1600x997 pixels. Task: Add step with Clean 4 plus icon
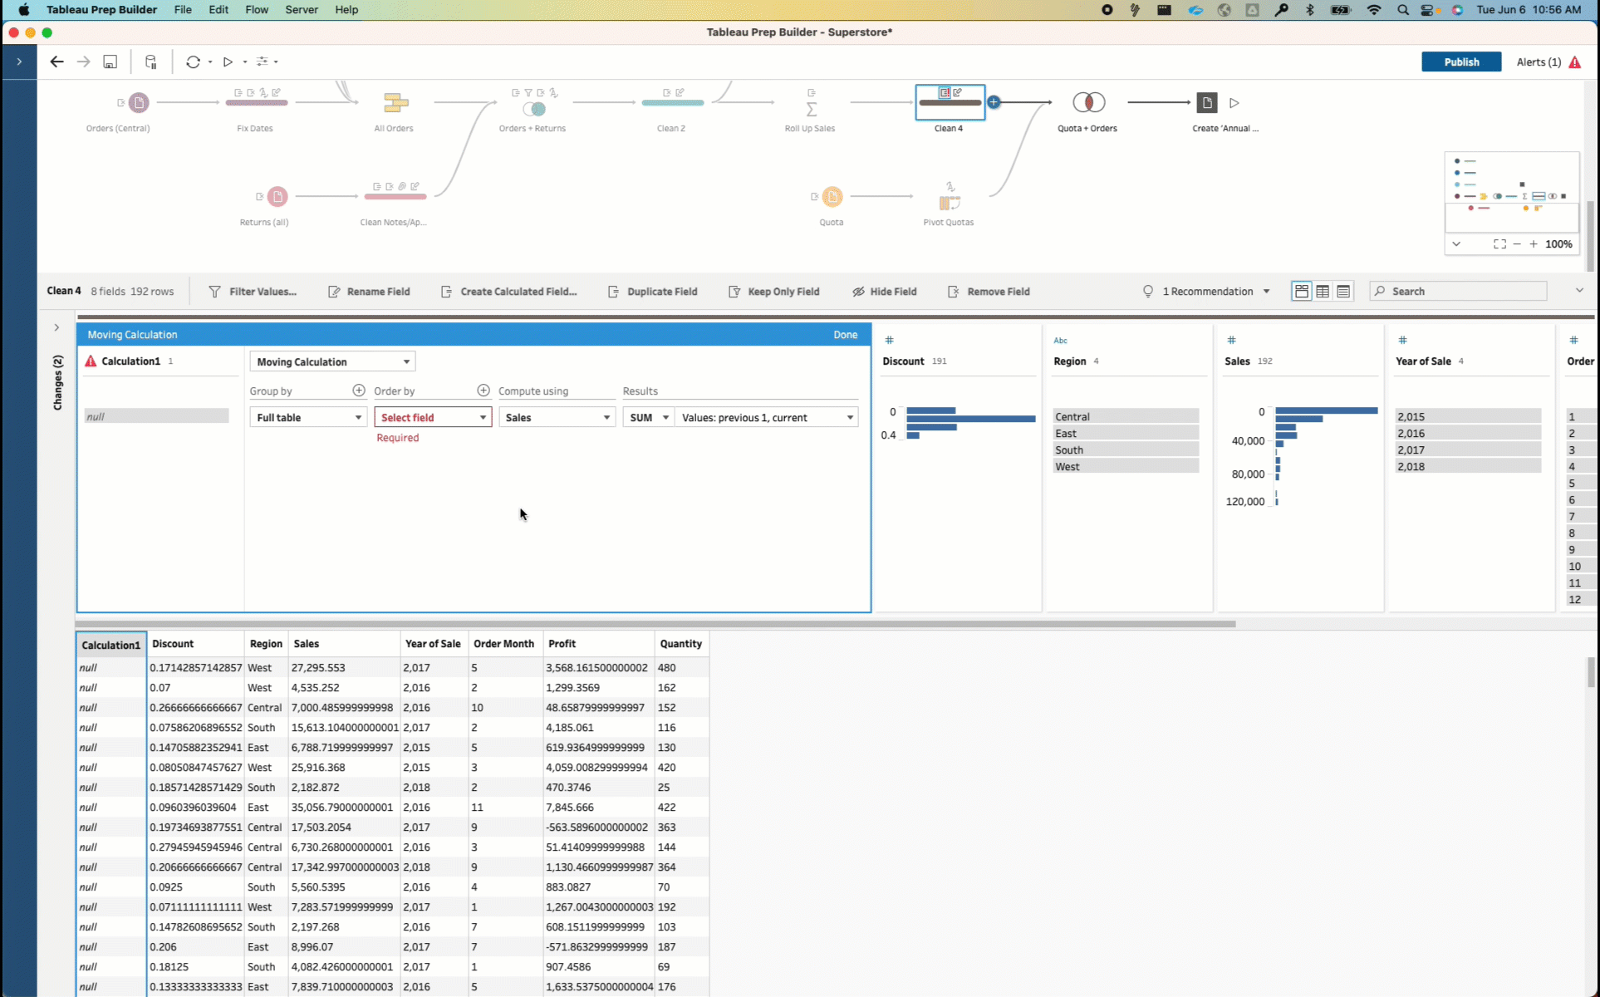pyautogui.click(x=994, y=102)
